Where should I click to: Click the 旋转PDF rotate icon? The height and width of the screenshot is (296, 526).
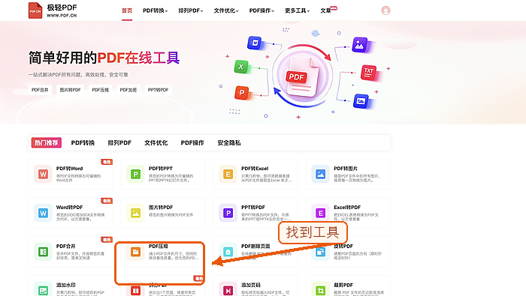pyautogui.click(x=320, y=252)
